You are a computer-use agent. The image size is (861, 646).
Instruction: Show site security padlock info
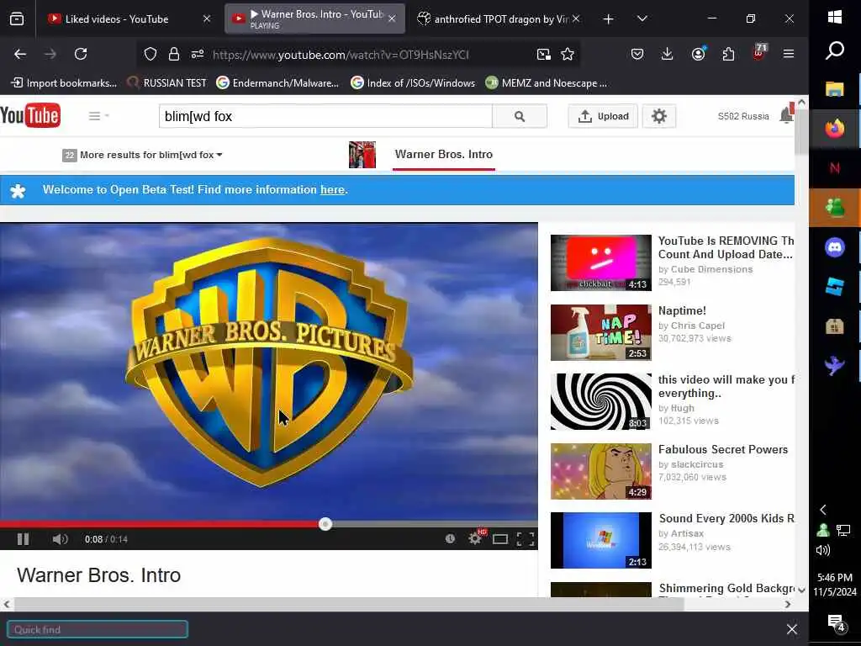point(174,54)
